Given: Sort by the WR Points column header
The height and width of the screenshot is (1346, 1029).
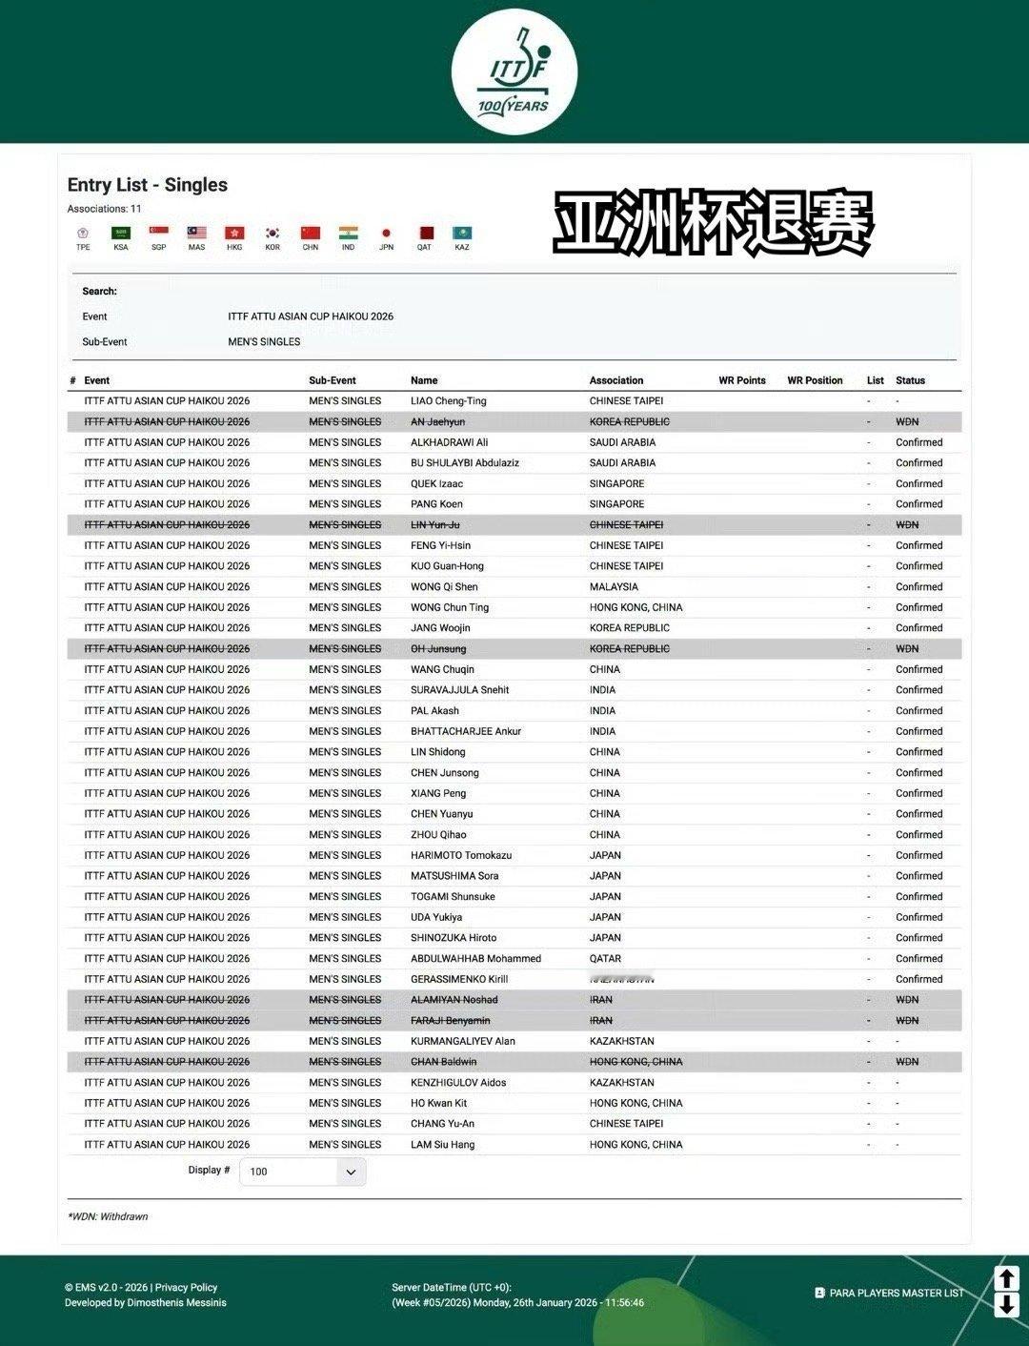Looking at the screenshot, I should (x=742, y=380).
